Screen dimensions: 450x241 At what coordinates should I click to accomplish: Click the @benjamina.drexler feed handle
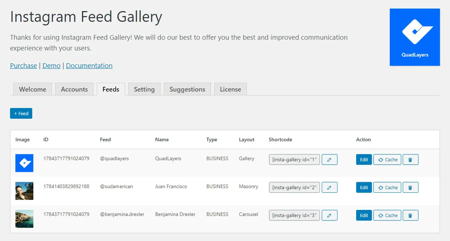122,214
